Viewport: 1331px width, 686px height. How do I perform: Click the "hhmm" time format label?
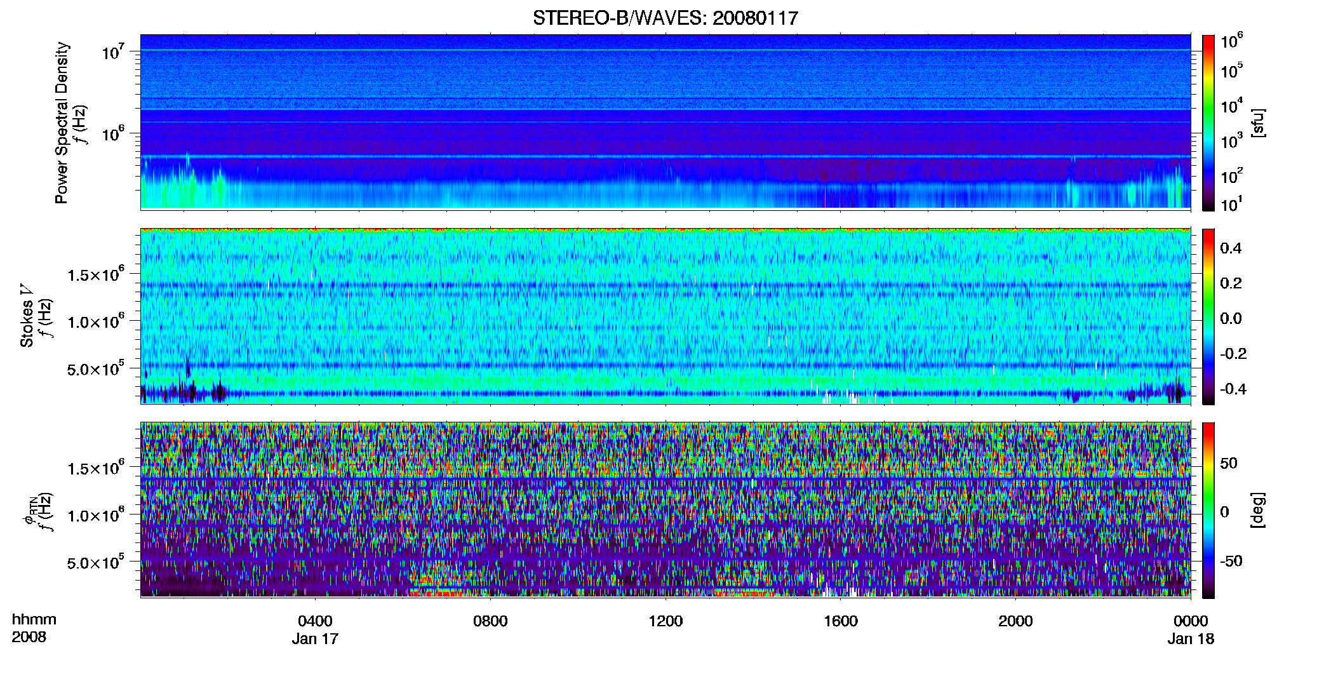[x=34, y=620]
